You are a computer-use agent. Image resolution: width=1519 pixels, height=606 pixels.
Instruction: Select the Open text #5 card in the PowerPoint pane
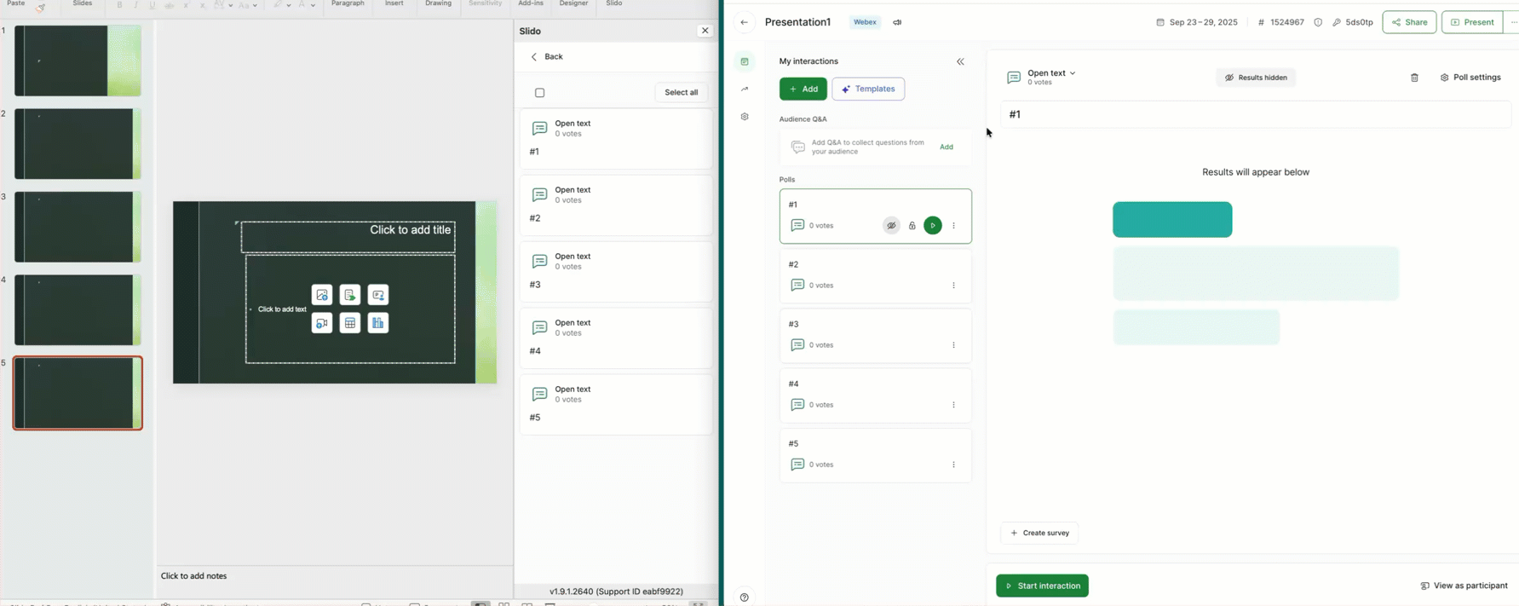[x=616, y=404]
